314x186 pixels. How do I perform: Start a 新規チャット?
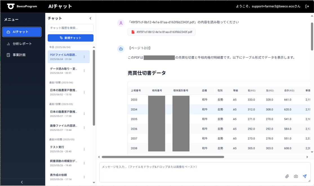pos(70,38)
